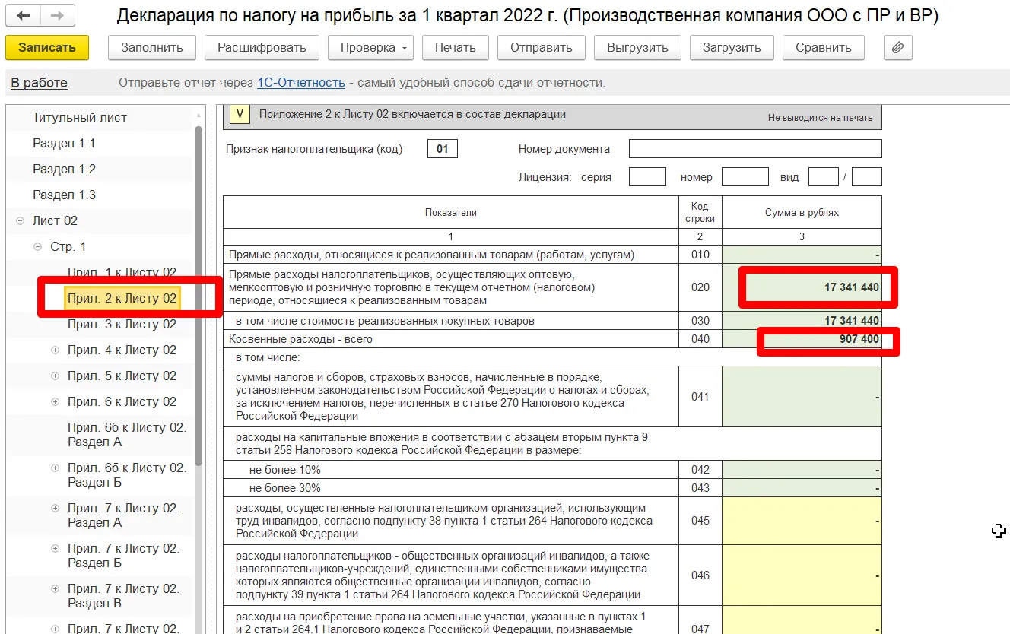This screenshot has width=1010, height=634.
Task: Click the Выгрузить button
Action: click(637, 47)
